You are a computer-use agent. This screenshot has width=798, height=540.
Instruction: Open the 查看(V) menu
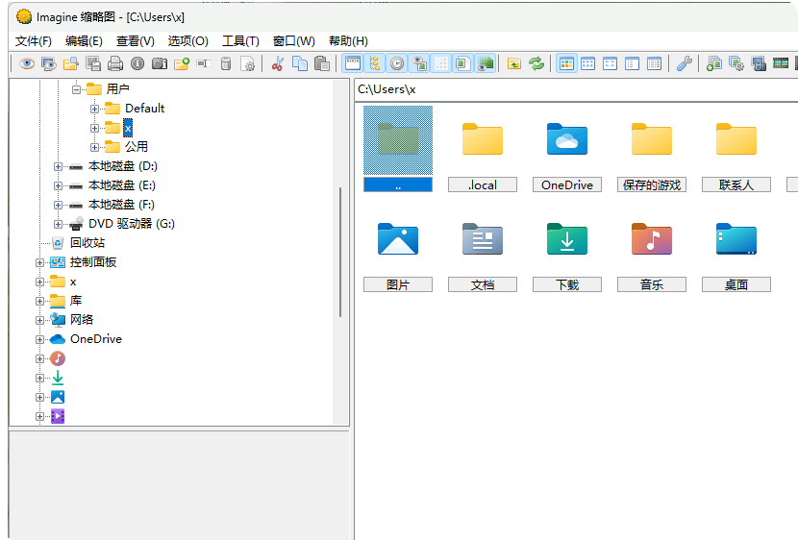coord(136,41)
